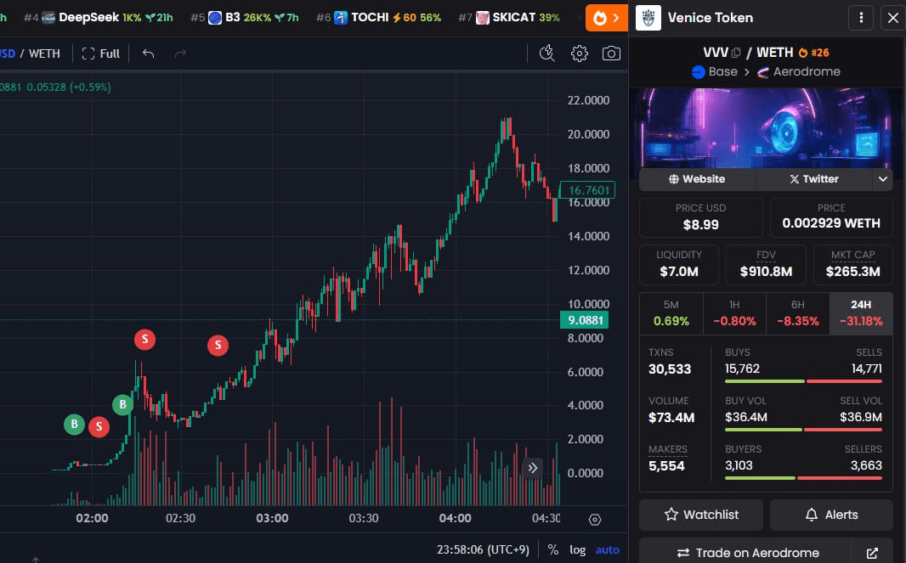Open the quick indicator lightning icon
This screenshot has width=906, height=563.
click(x=546, y=53)
